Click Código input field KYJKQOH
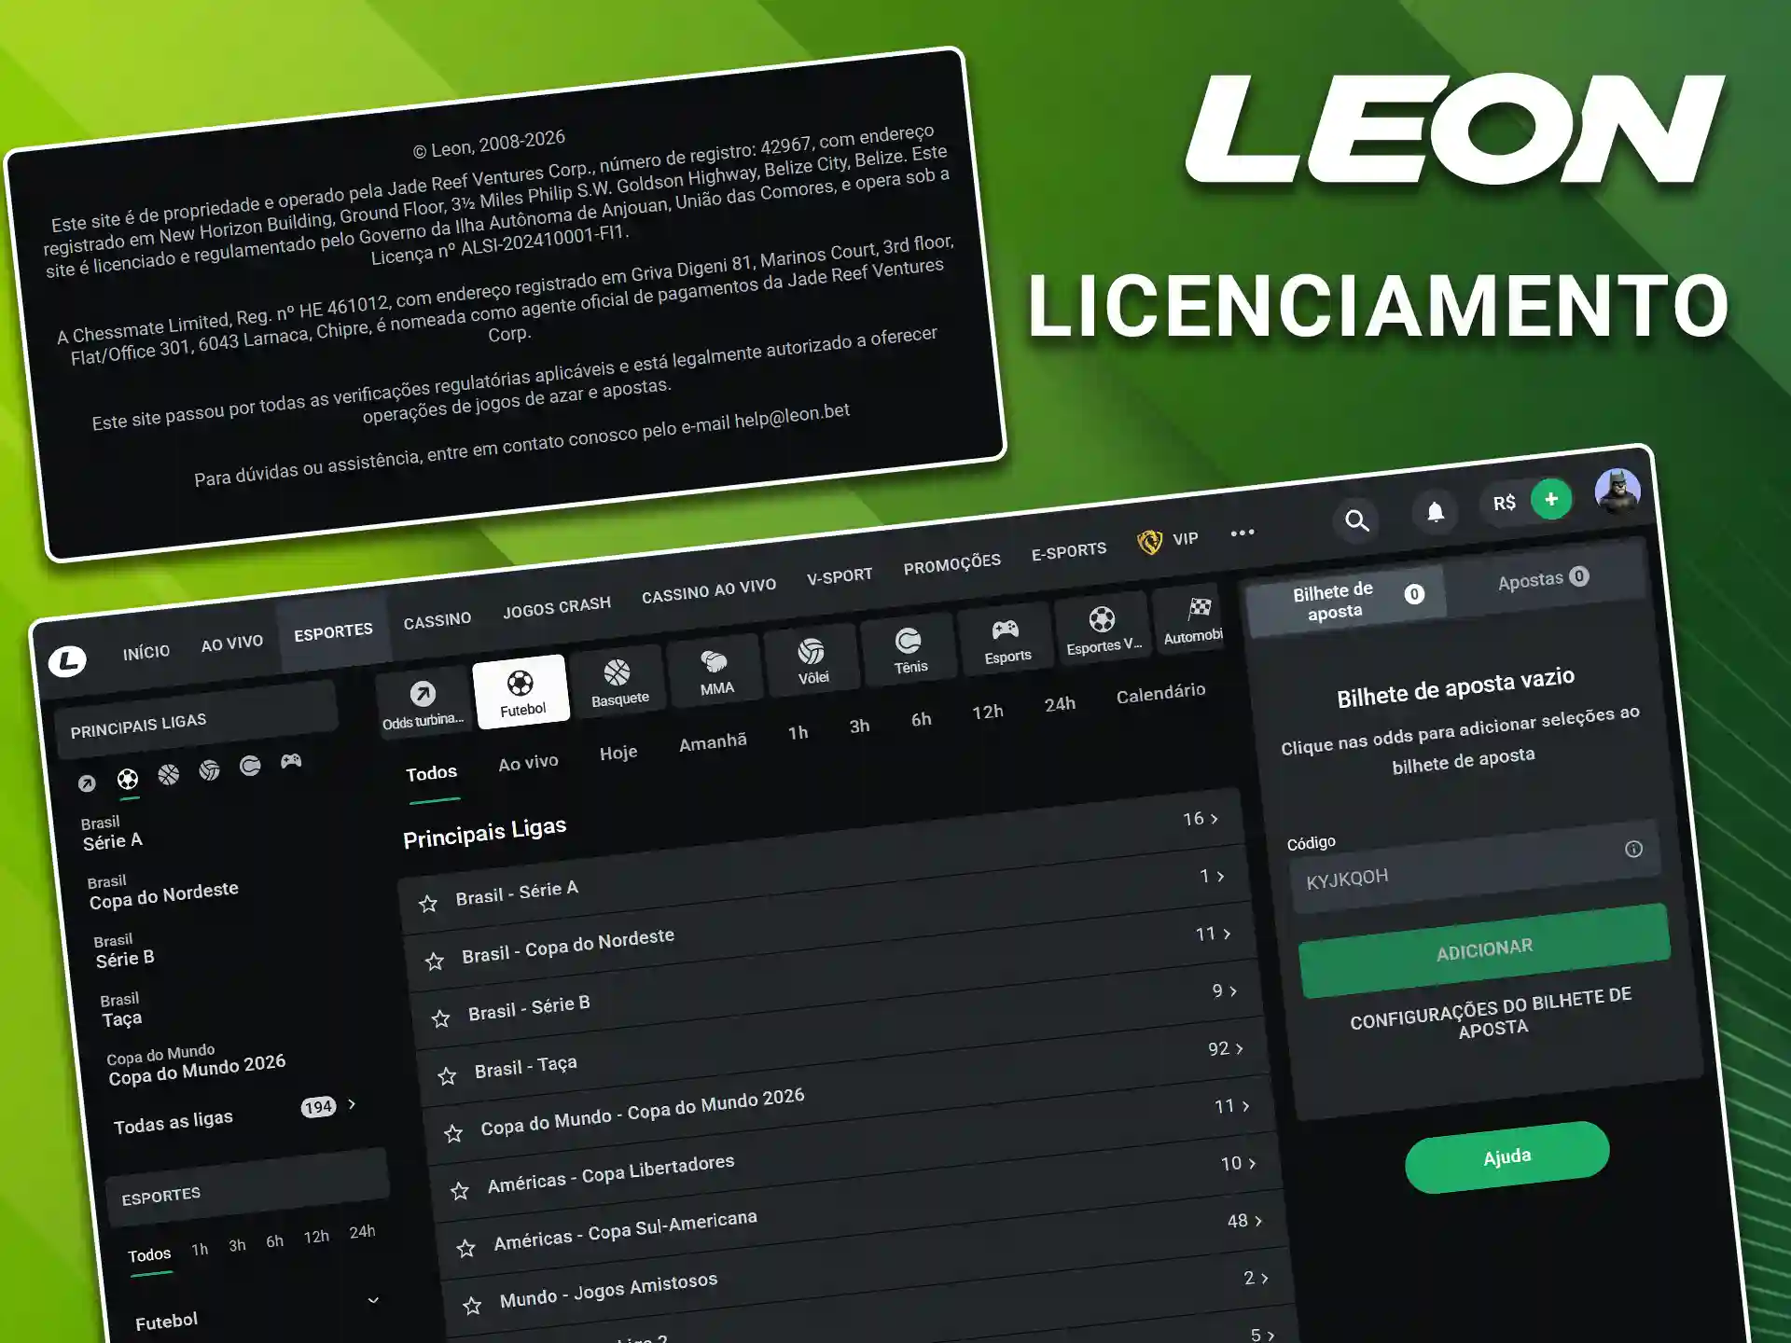1791x1343 pixels. [x=1475, y=865]
